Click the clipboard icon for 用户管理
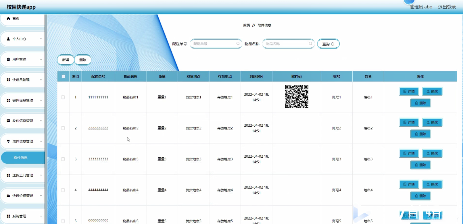Image resolution: width=463 pixels, height=224 pixels. (8, 59)
